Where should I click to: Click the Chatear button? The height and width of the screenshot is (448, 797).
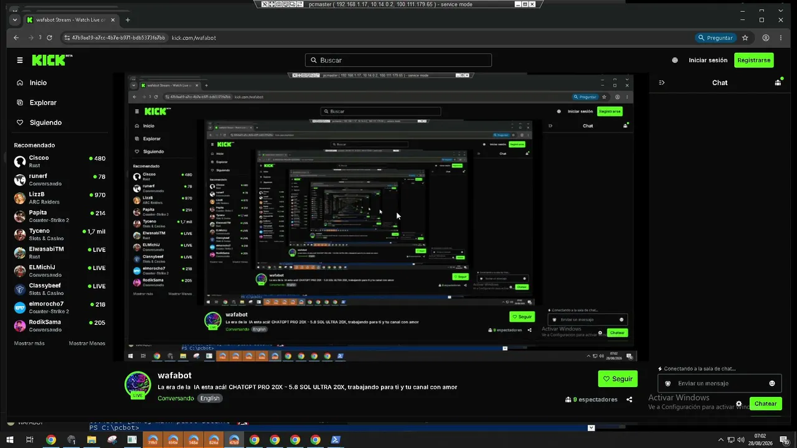pos(765,403)
